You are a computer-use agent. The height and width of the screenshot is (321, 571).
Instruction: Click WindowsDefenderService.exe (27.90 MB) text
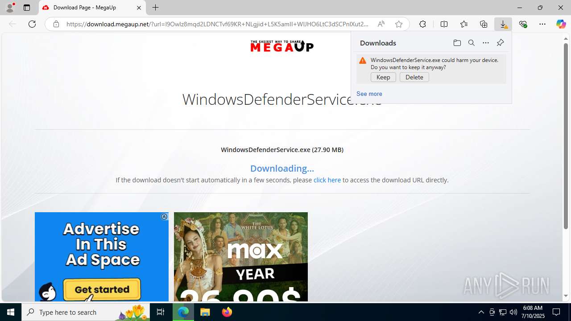click(282, 150)
